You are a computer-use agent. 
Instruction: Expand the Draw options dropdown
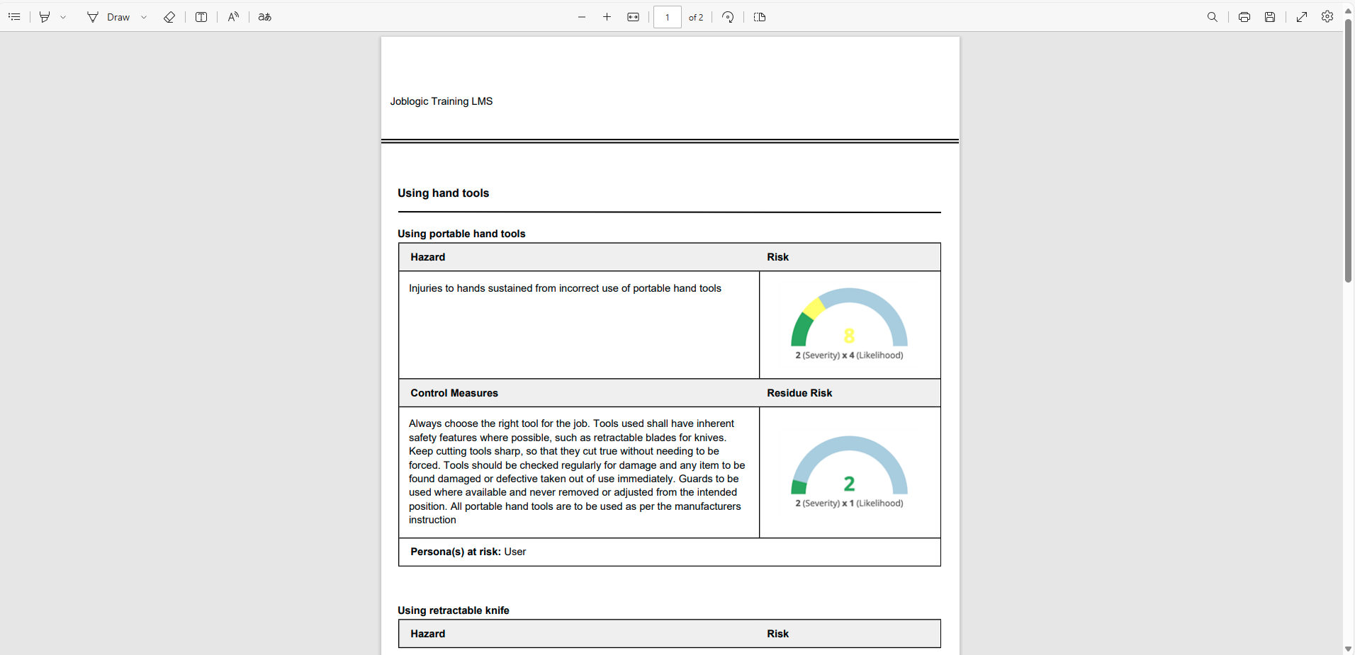(144, 17)
